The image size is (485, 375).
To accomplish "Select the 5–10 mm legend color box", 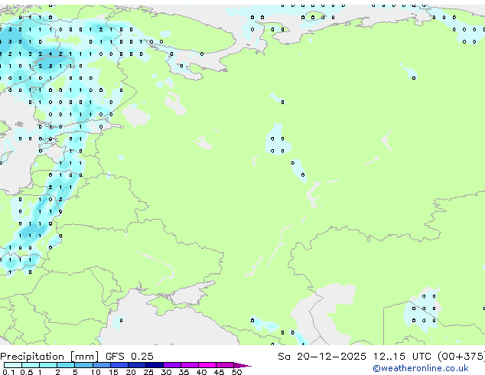I will pos(83,365).
